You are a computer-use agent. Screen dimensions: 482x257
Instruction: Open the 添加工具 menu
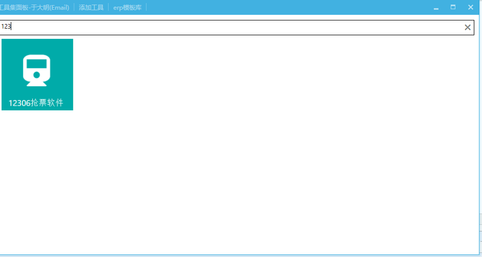[91, 7]
